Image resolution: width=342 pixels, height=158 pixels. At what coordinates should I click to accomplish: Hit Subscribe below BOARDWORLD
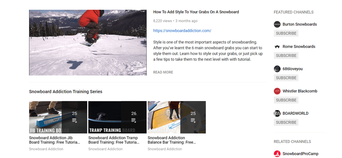(286, 123)
